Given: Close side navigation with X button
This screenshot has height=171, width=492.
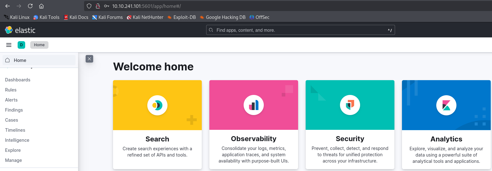Looking at the screenshot, I should [x=89, y=59].
